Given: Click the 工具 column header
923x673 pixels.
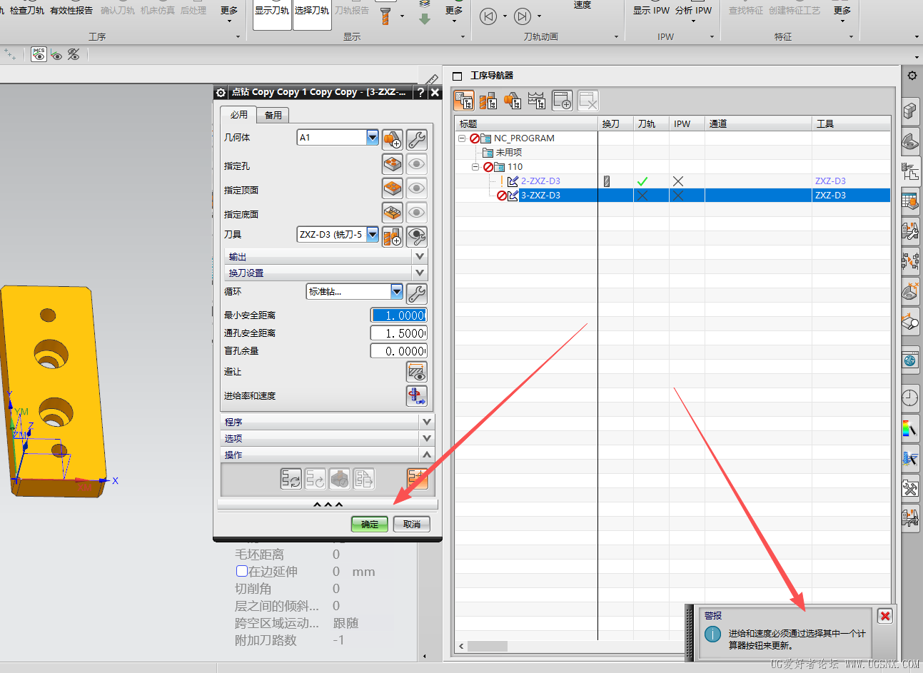Looking at the screenshot, I should tap(851, 123).
